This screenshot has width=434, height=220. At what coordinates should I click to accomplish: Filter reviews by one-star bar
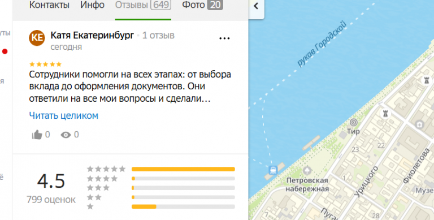(183, 206)
